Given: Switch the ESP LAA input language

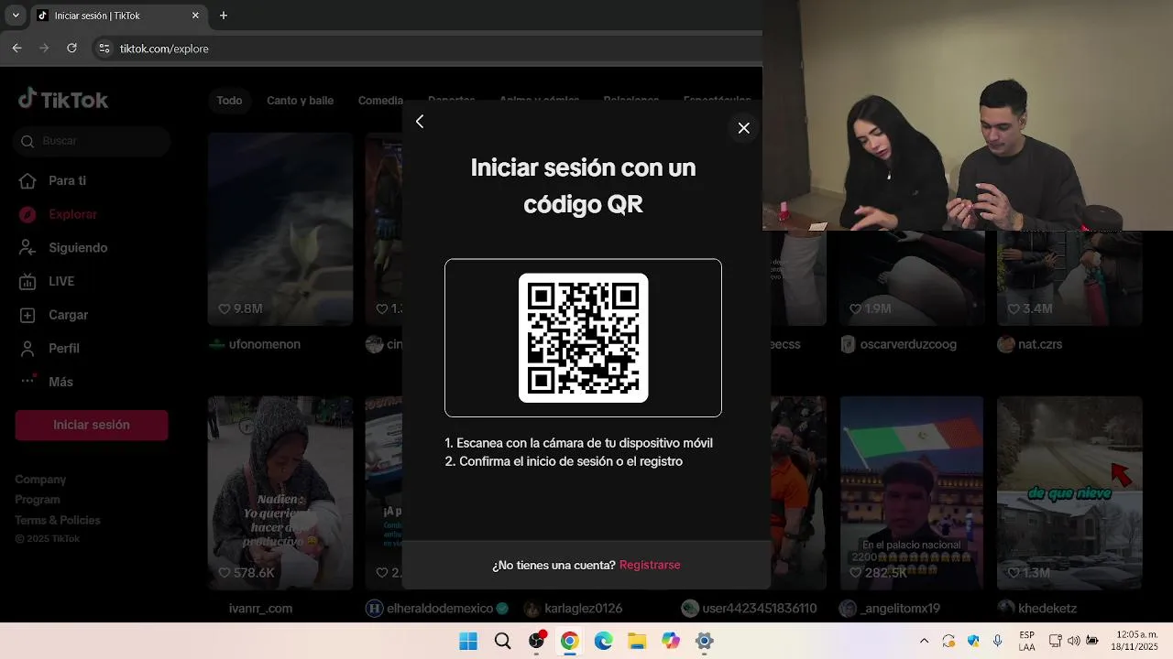Looking at the screenshot, I should [1027, 641].
